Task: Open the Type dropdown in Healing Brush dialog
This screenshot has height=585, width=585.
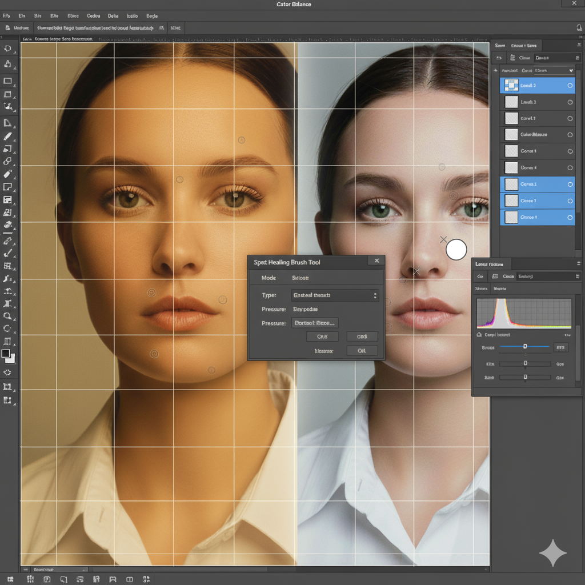Action: click(334, 295)
